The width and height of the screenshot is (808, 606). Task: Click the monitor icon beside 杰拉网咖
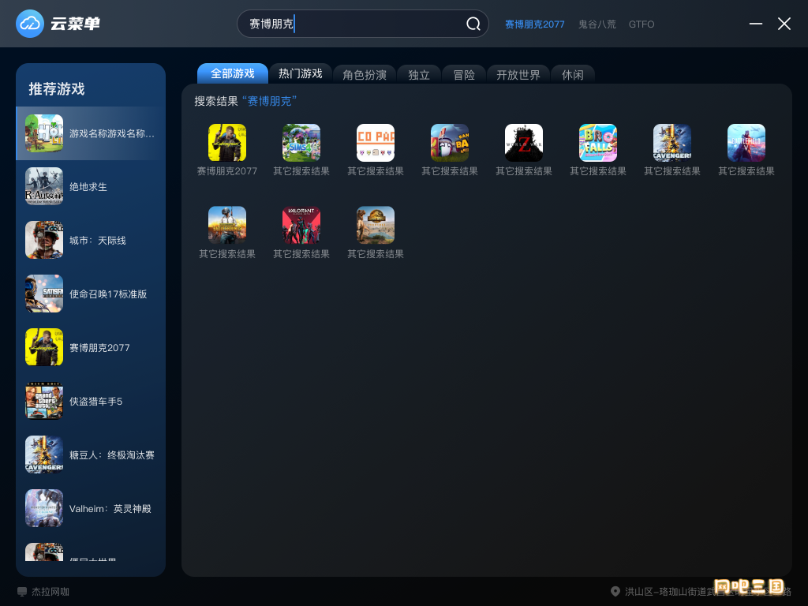pos(22,592)
